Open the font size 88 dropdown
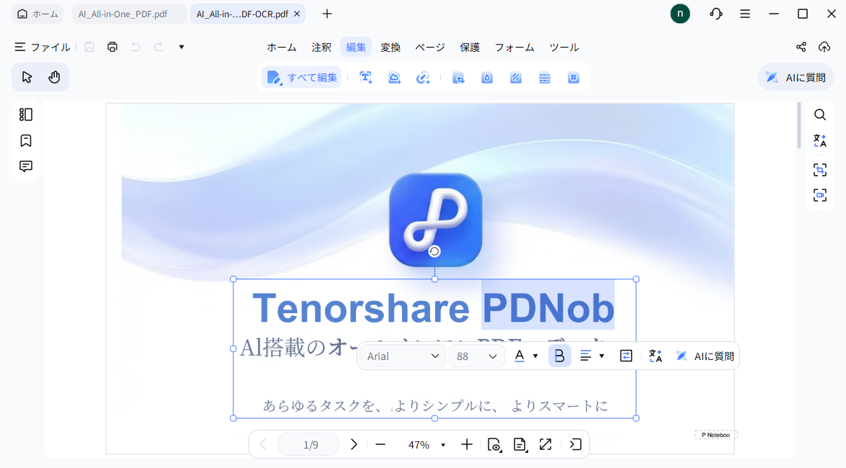Screen dimensions: 846x468 pyautogui.click(x=476, y=356)
